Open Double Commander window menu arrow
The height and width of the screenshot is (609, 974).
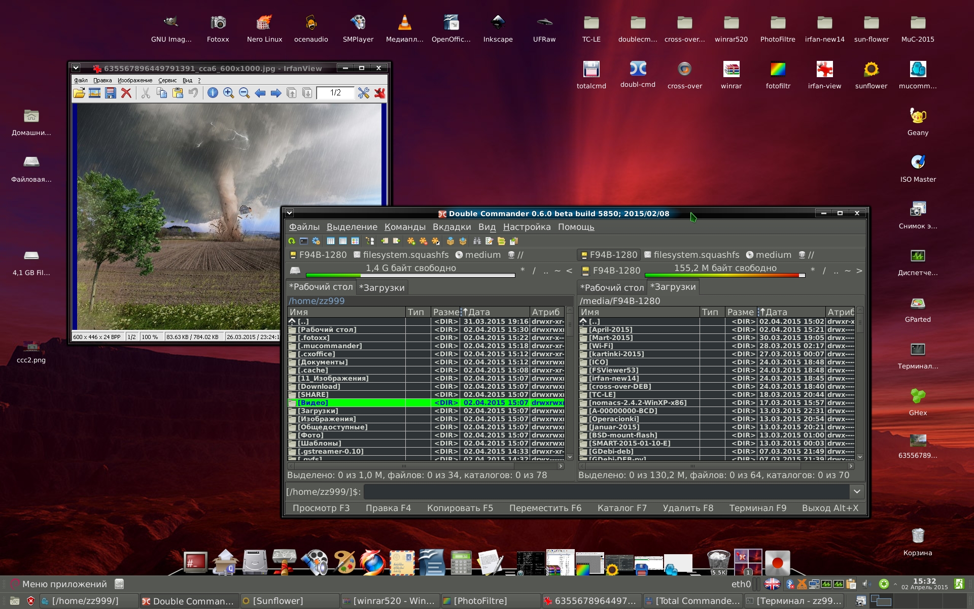point(289,213)
